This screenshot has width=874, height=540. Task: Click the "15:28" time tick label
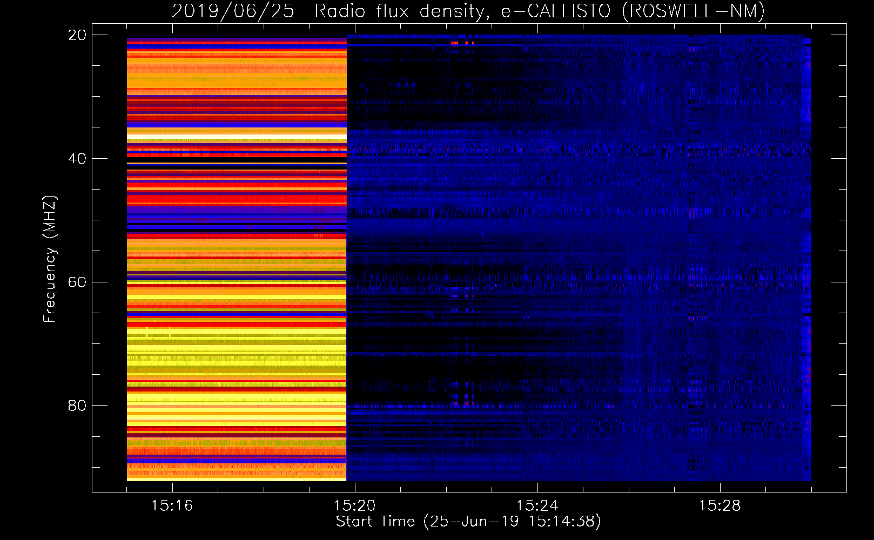point(720,506)
